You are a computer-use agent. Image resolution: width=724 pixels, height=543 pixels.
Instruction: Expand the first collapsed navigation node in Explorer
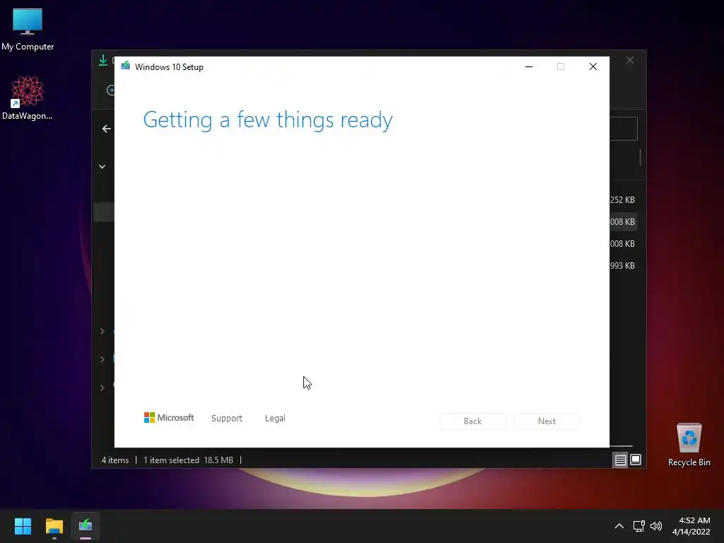pyautogui.click(x=103, y=331)
